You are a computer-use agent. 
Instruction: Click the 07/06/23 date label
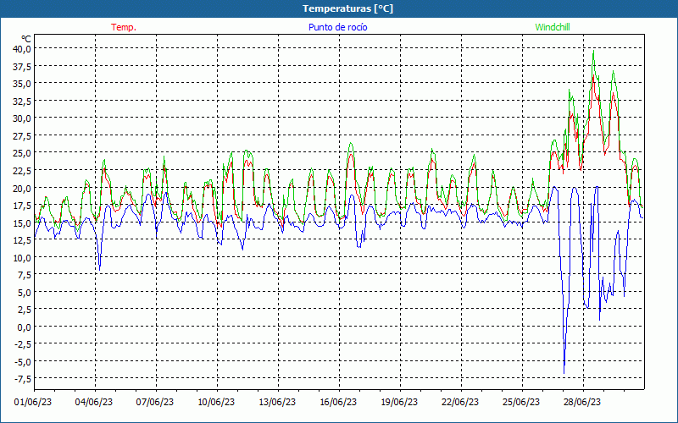[155, 403]
